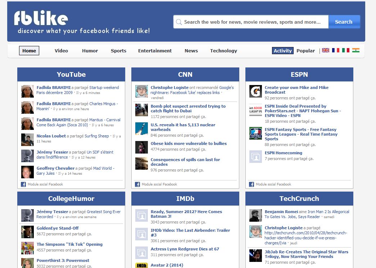Image resolution: width=376 pixels, height=268 pixels.
Task: Go to the Home tab
Action: click(x=29, y=51)
